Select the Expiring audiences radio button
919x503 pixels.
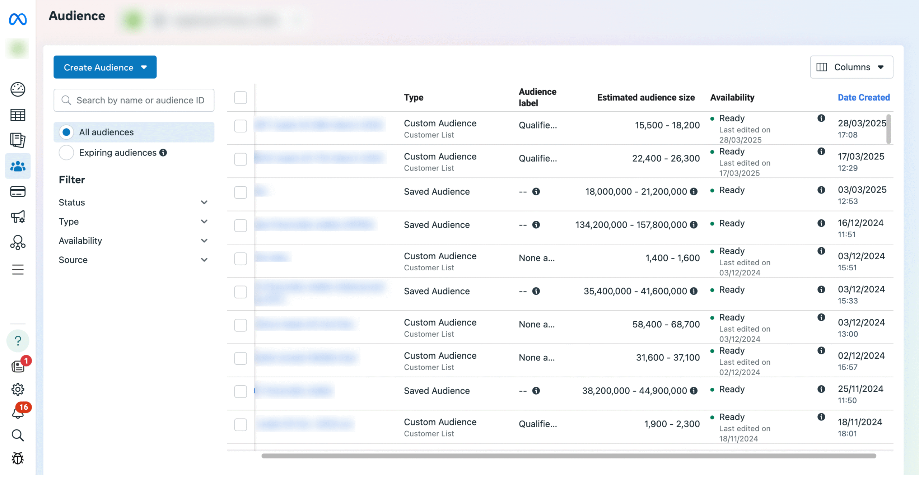(x=66, y=153)
